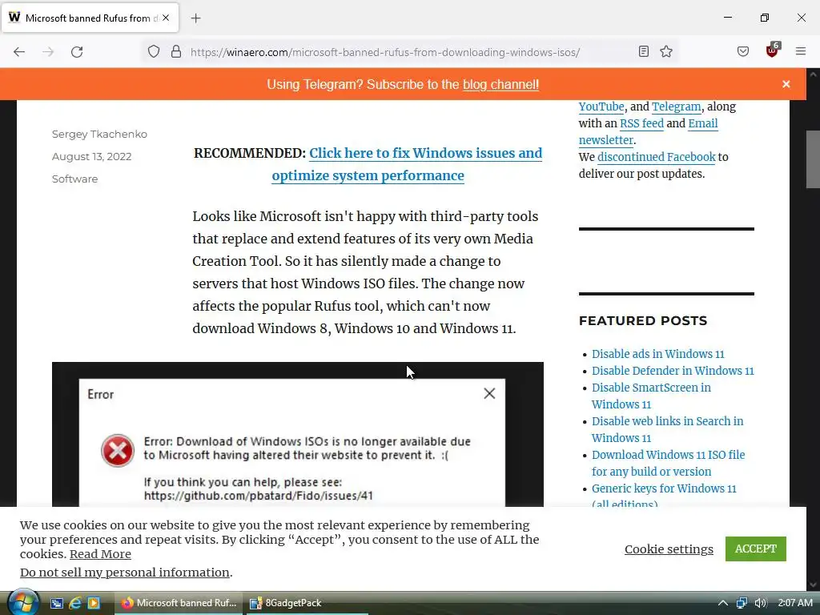Click the URL address bar
The height and width of the screenshot is (615, 820).
tap(385, 52)
